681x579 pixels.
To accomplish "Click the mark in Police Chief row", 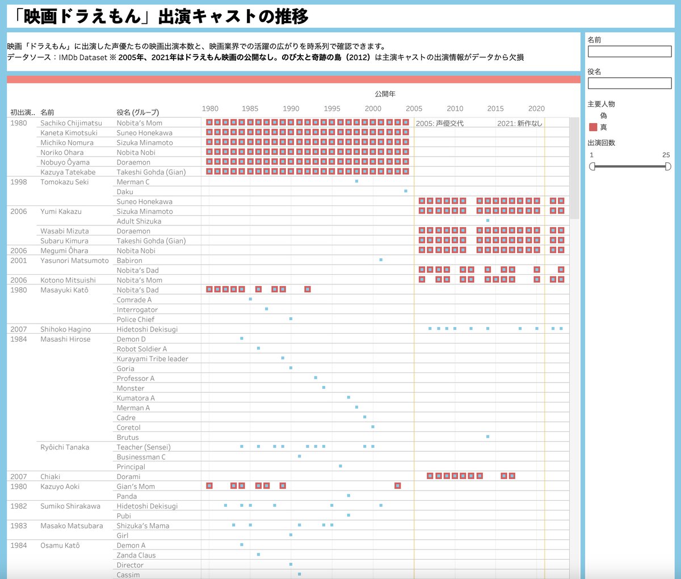I will [291, 318].
